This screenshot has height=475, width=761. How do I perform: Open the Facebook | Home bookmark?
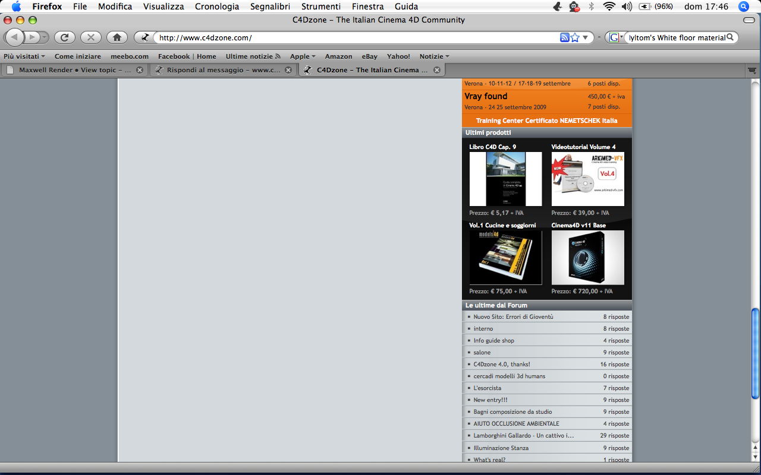[x=187, y=56]
